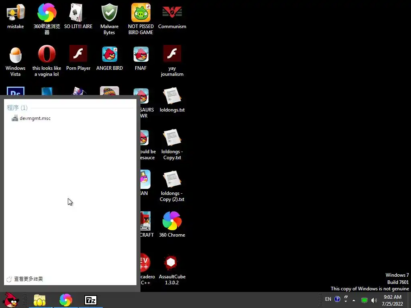Launch the 360 Chrome desktop icon

pos(172,224)
